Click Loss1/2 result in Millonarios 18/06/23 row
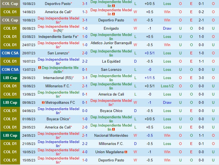This screenshot has height=165, width=219. click(167, 86)
